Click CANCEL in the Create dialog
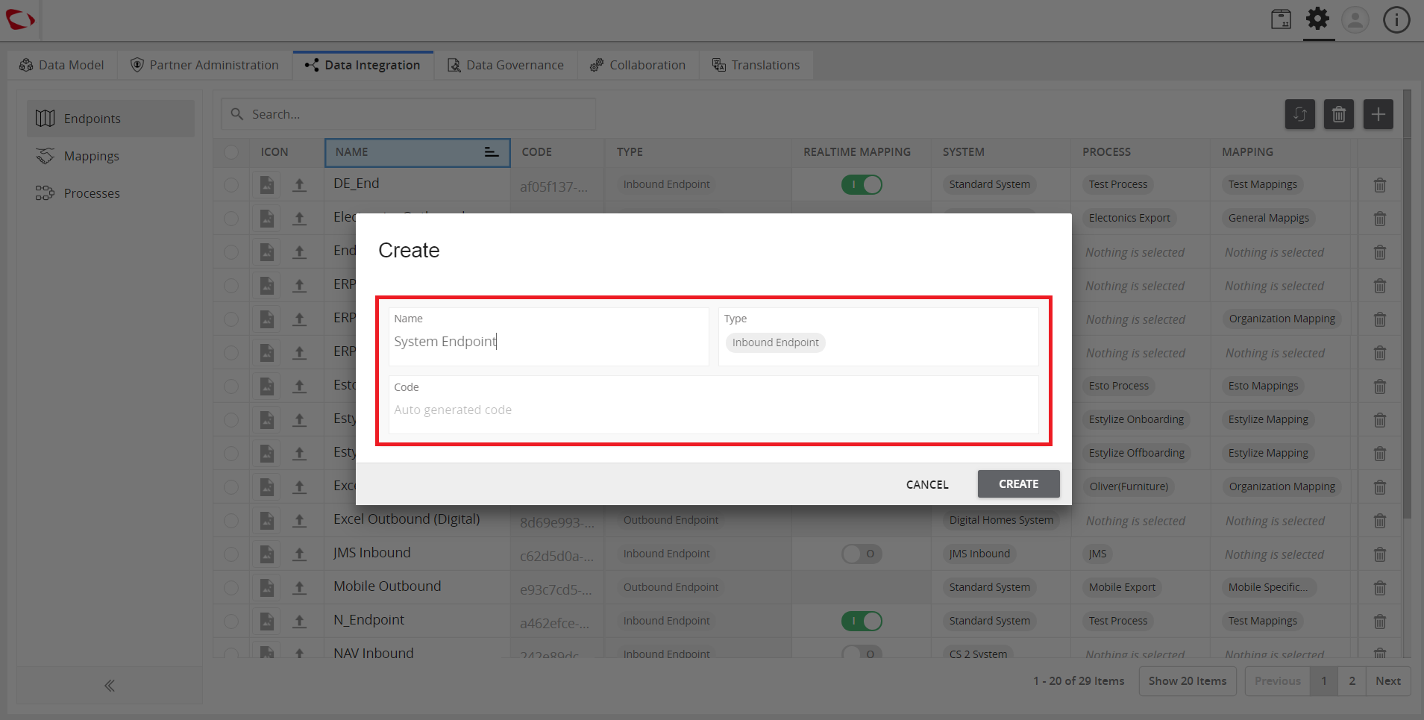The image size is (1424, 720). pos(927,485)
